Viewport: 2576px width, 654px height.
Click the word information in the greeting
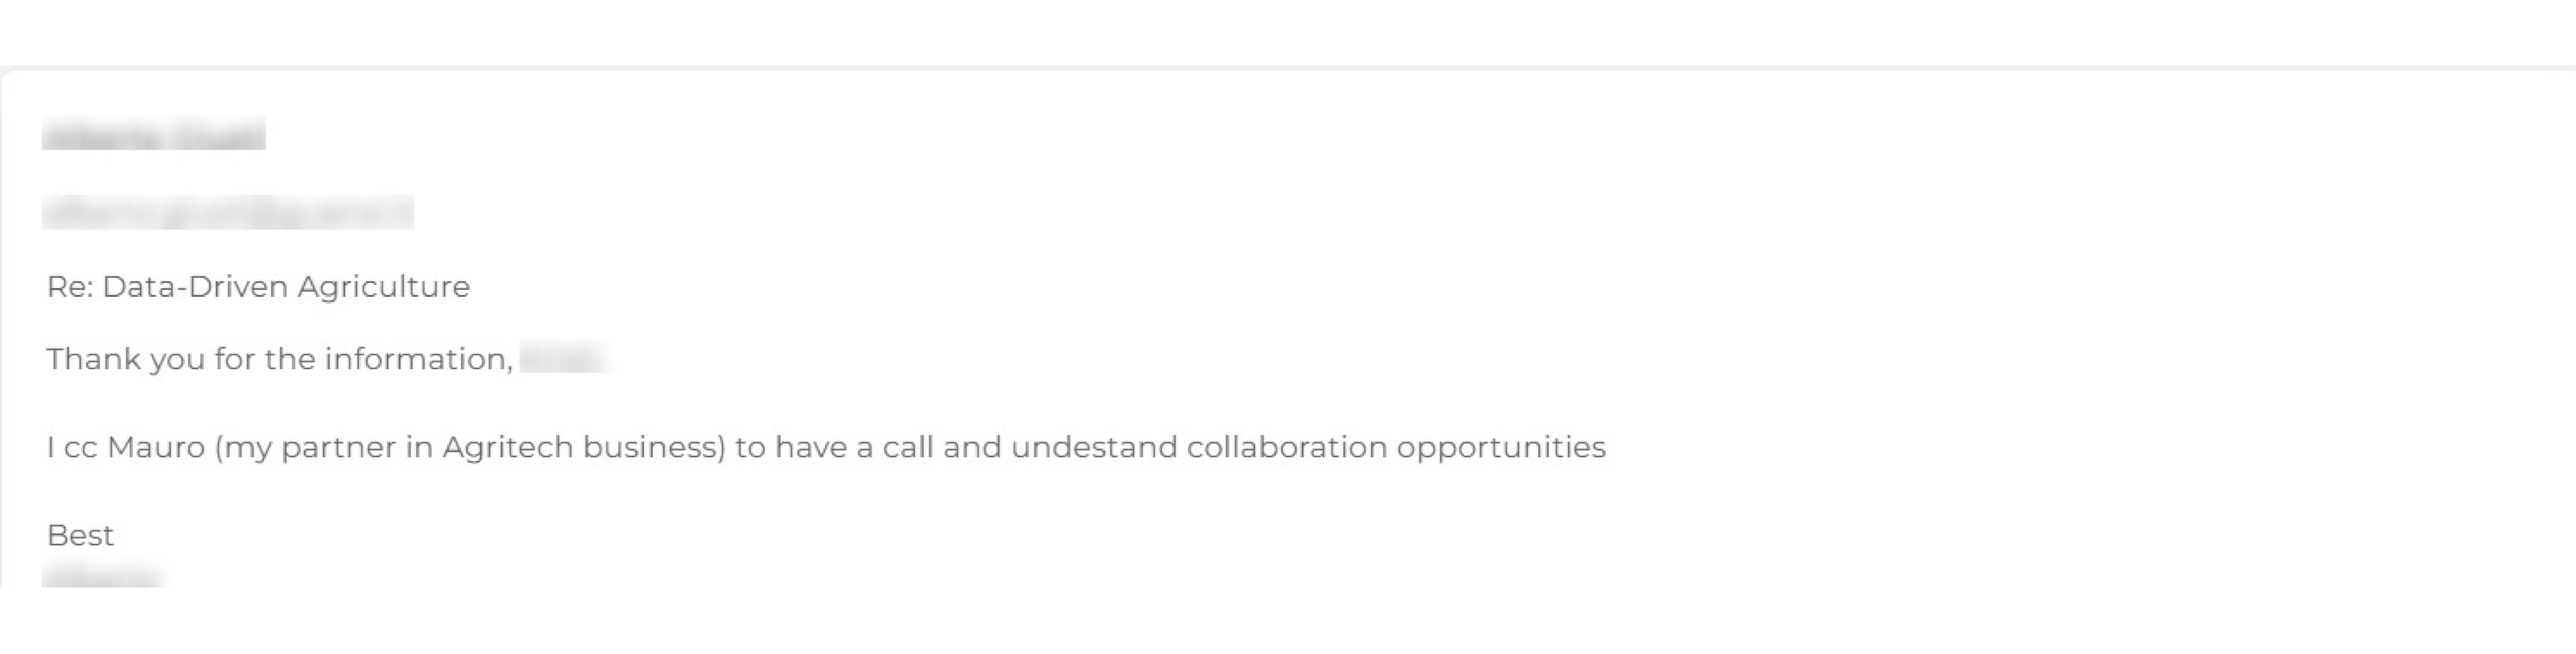[x=418, y=359]
